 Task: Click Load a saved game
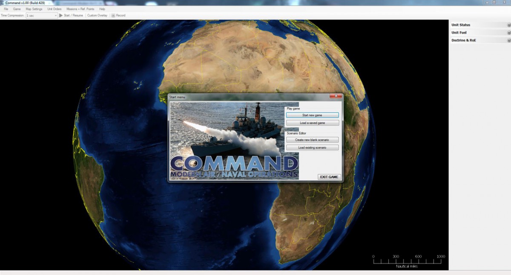(x=313, y=122)
